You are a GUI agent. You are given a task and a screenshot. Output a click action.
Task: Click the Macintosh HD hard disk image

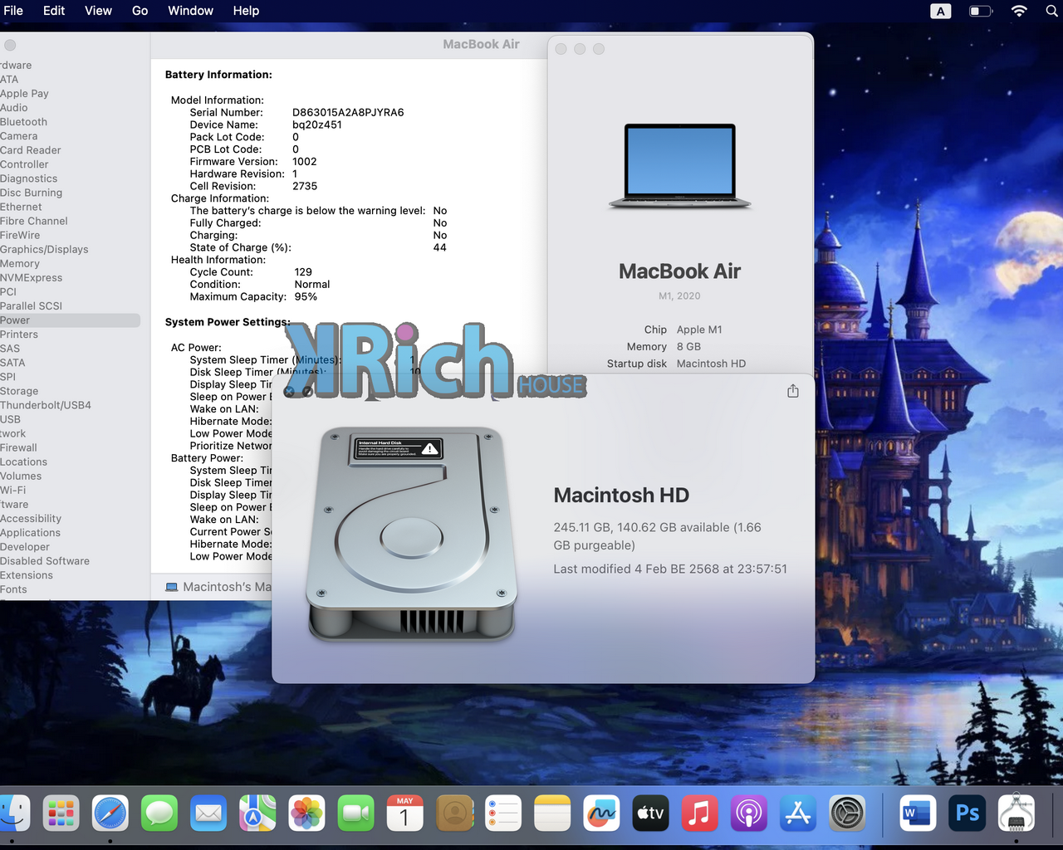(x=412, y=533)
